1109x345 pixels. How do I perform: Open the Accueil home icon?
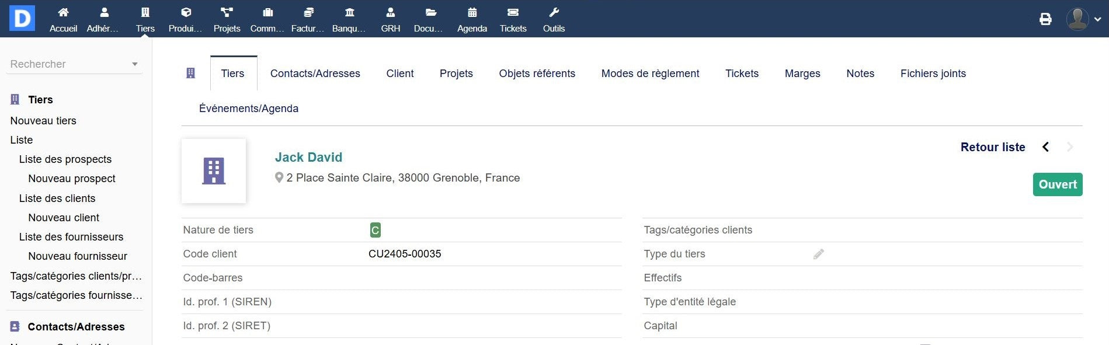click(63, 13)
